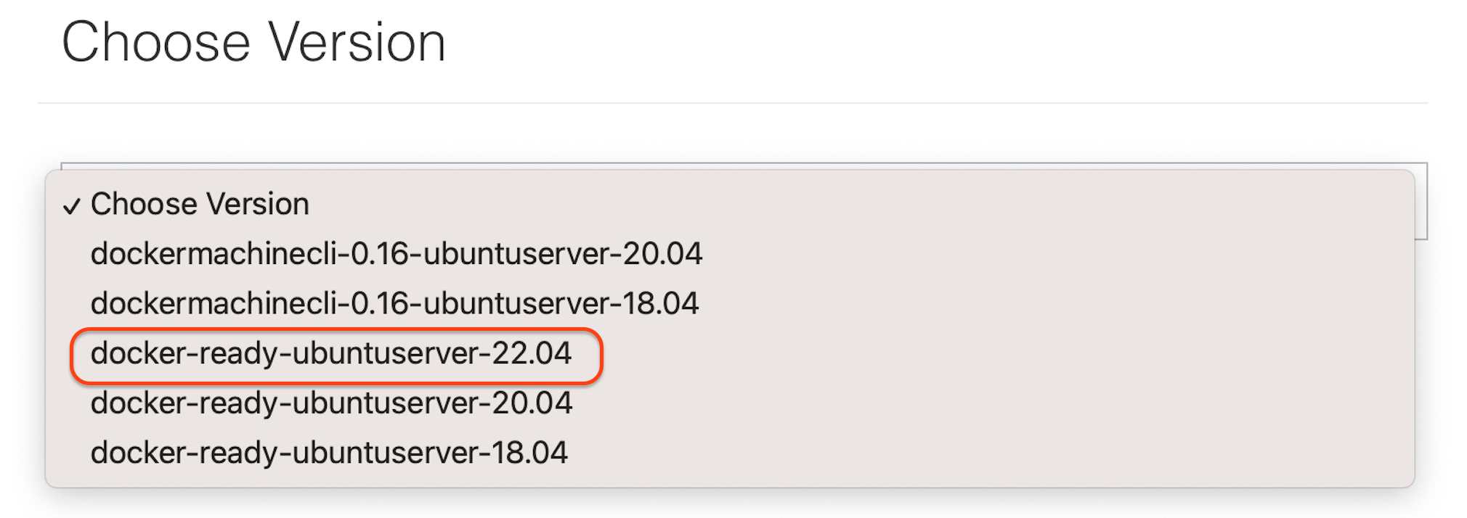Select the docker machine CLI Ubuntu 18.04 image

coord(394,303)
